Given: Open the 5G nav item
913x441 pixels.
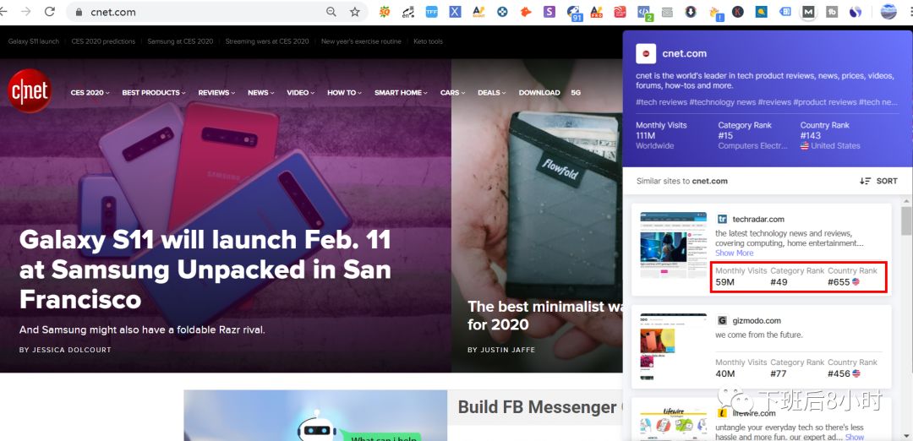Looking at the screenshot, I should click(576, 92).
